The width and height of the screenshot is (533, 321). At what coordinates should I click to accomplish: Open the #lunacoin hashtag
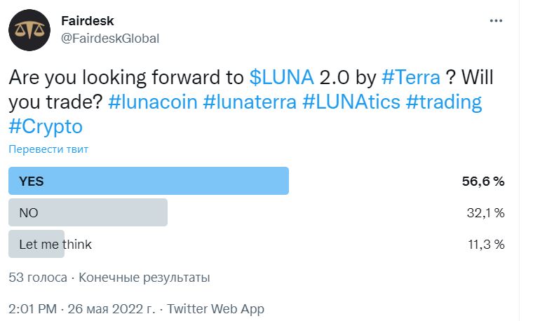pyautogui.click(x=153, y=102)
